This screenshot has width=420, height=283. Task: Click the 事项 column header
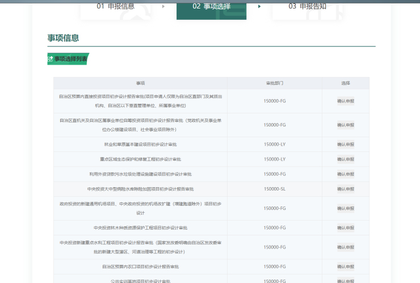(x=141, y=83)
